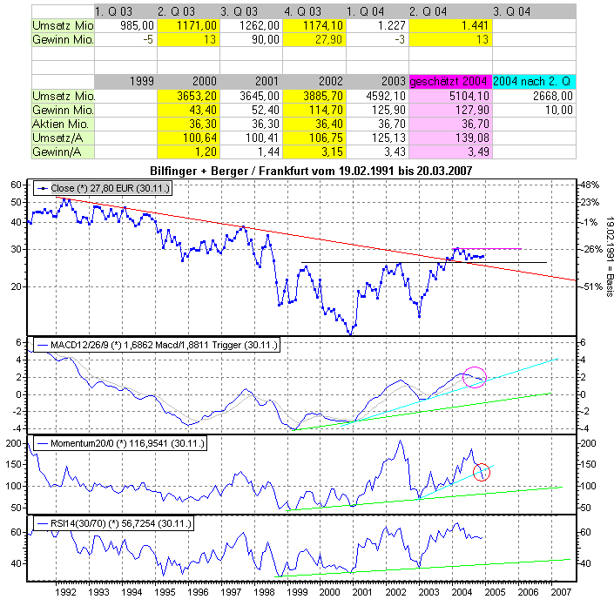
Task: Click the '4. Q 03' column header
Action: [x=314, y=11]
